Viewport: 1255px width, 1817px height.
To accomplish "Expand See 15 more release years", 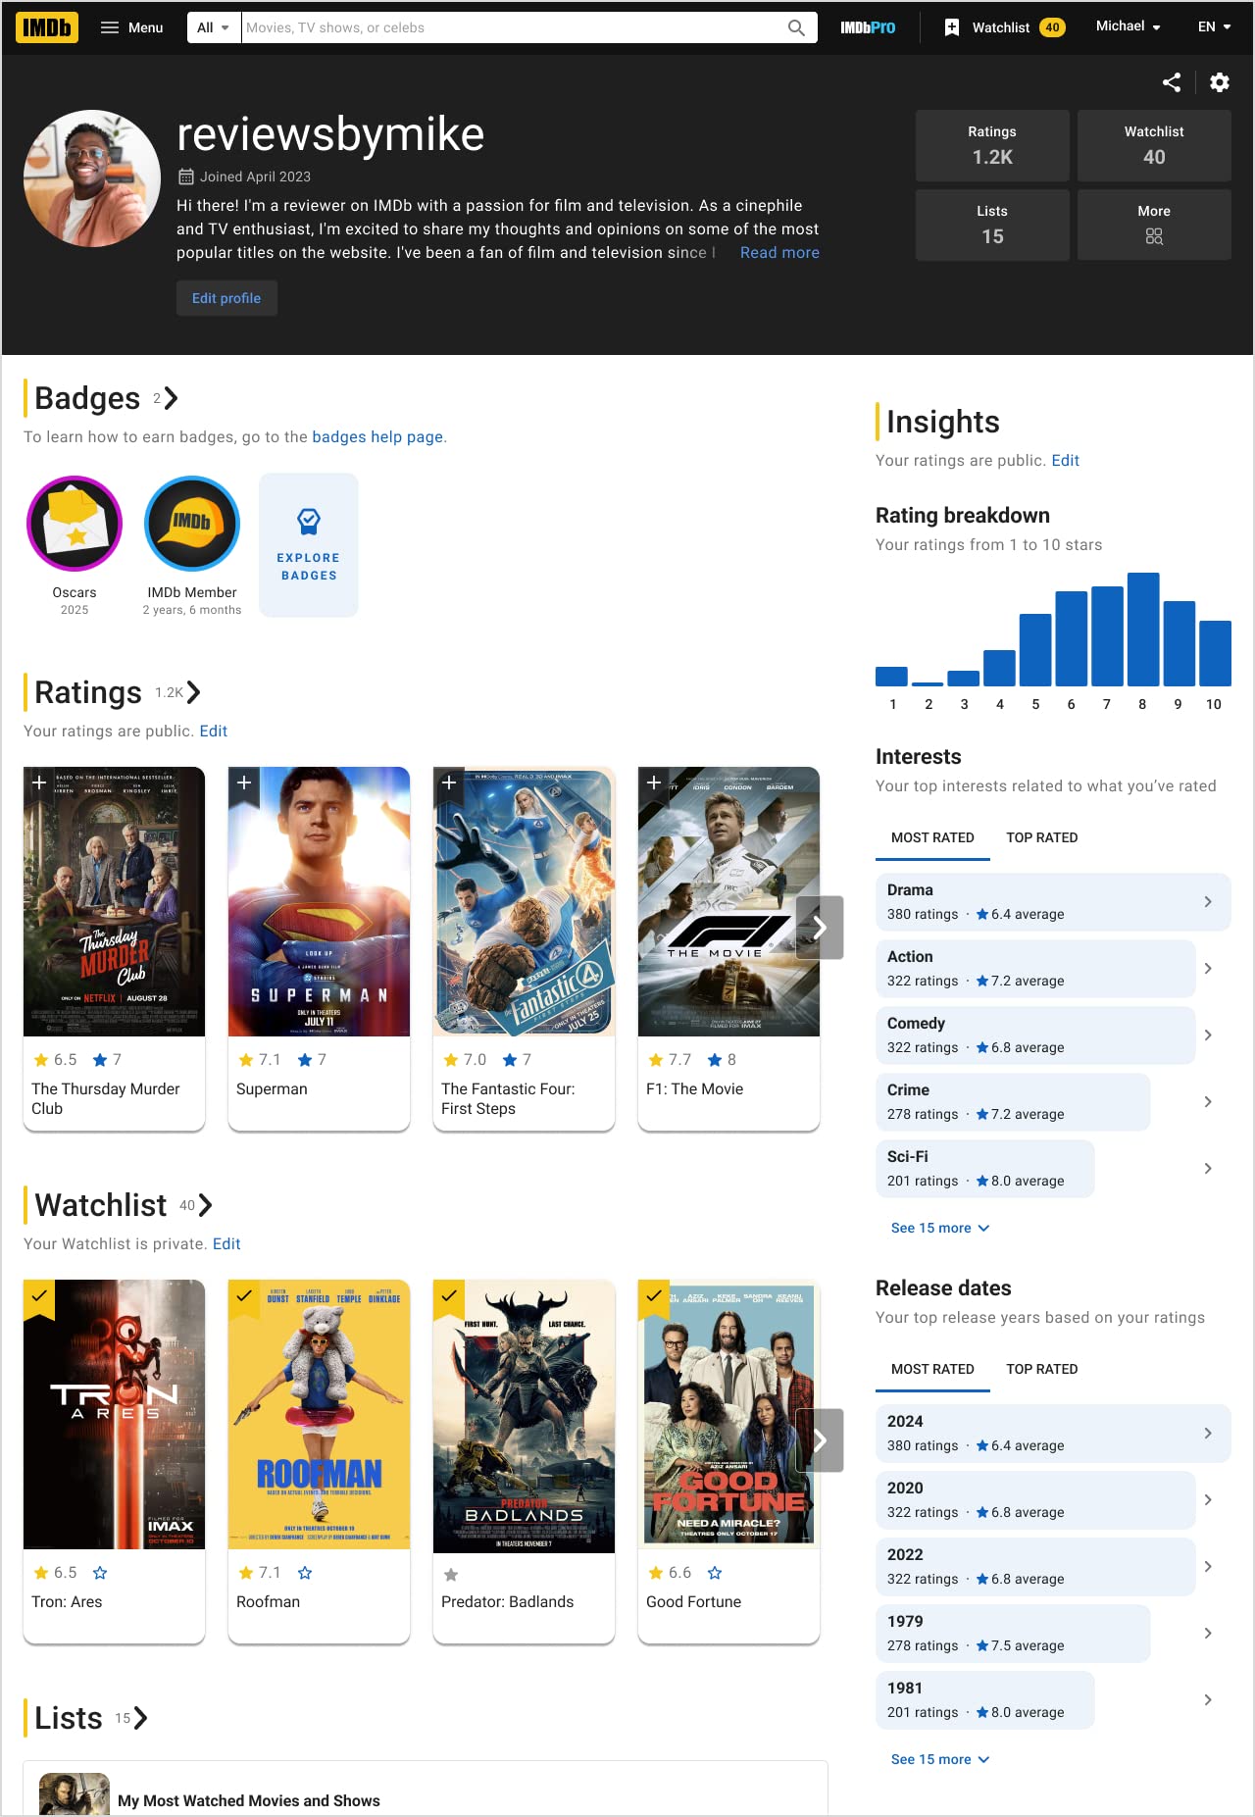I will coord(940,1759).
